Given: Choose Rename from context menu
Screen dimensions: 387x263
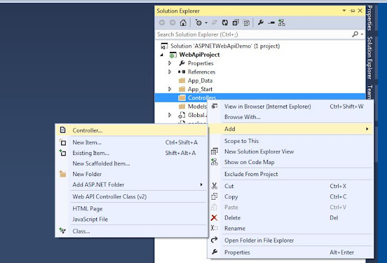Looking at the screenshot, I should tap(235, 228).
